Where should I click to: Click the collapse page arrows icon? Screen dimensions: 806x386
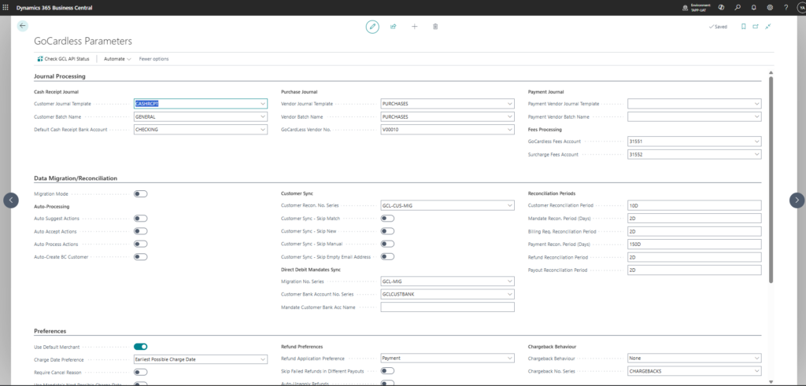coord(768,26)
